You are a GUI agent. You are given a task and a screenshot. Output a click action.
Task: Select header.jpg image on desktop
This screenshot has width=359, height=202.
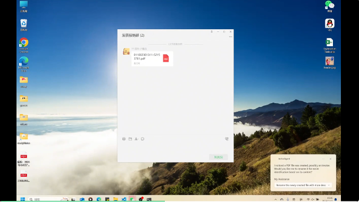(329, 63)
